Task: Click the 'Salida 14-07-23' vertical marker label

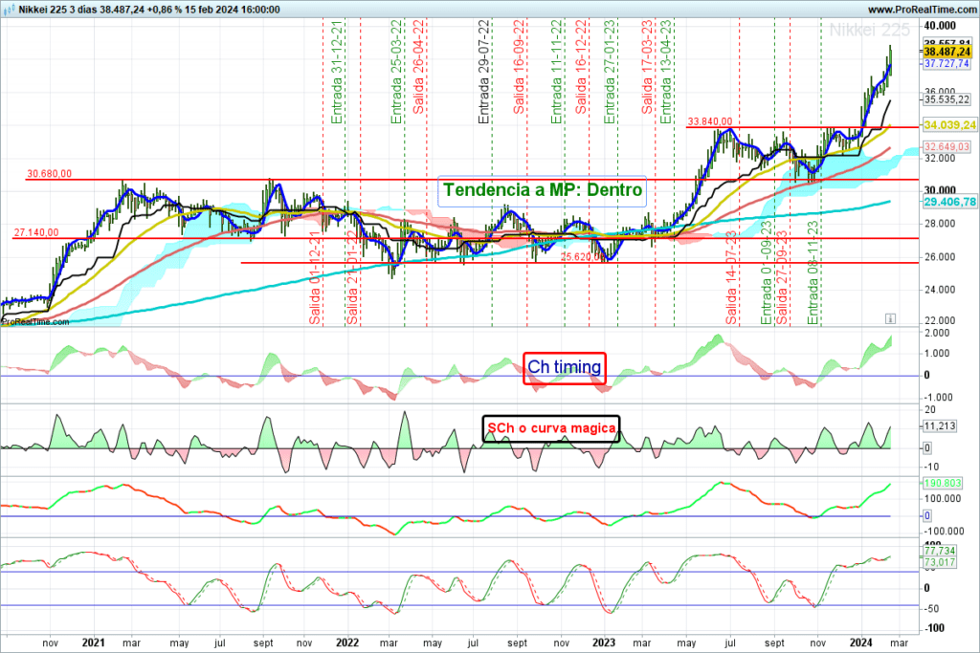Action: [731, 278]
